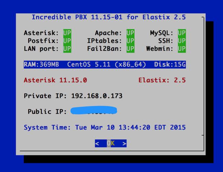This screenshot has height=172, width=223.
Task: Click the 'Elastix: 2.5' version text
Action: click(162, 80)
